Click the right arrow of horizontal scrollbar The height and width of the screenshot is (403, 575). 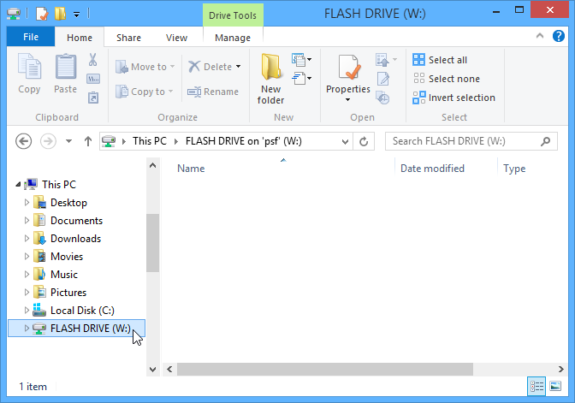[x=560, y=370]
